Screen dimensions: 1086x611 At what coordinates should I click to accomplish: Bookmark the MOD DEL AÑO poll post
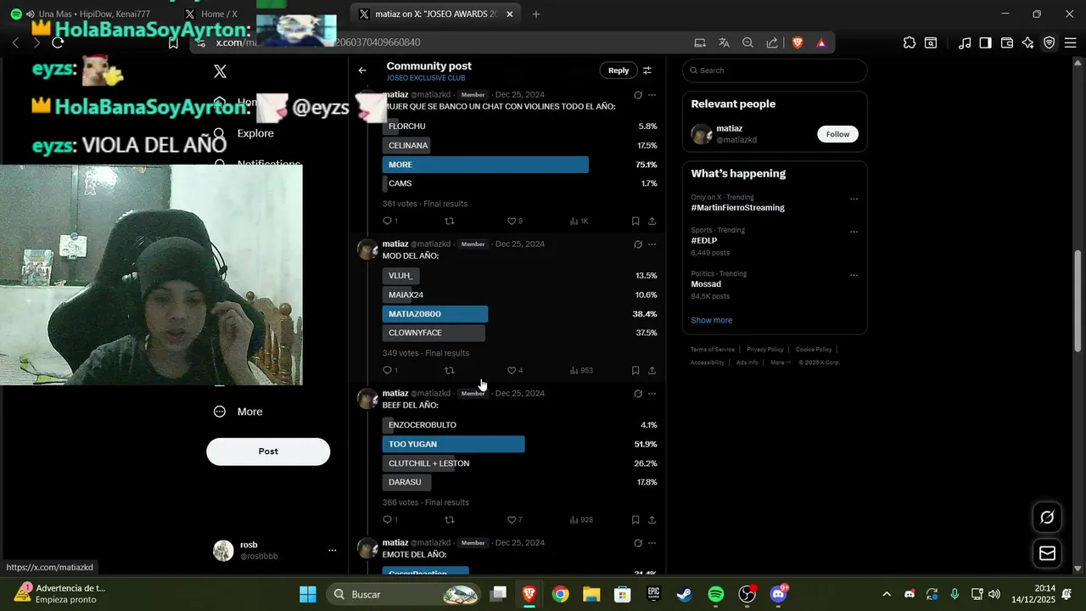click(635, 371)
